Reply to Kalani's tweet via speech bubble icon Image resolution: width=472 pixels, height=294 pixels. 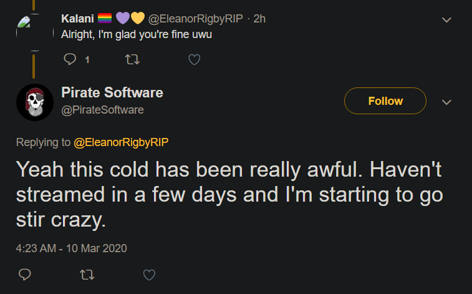click(70, 60)
